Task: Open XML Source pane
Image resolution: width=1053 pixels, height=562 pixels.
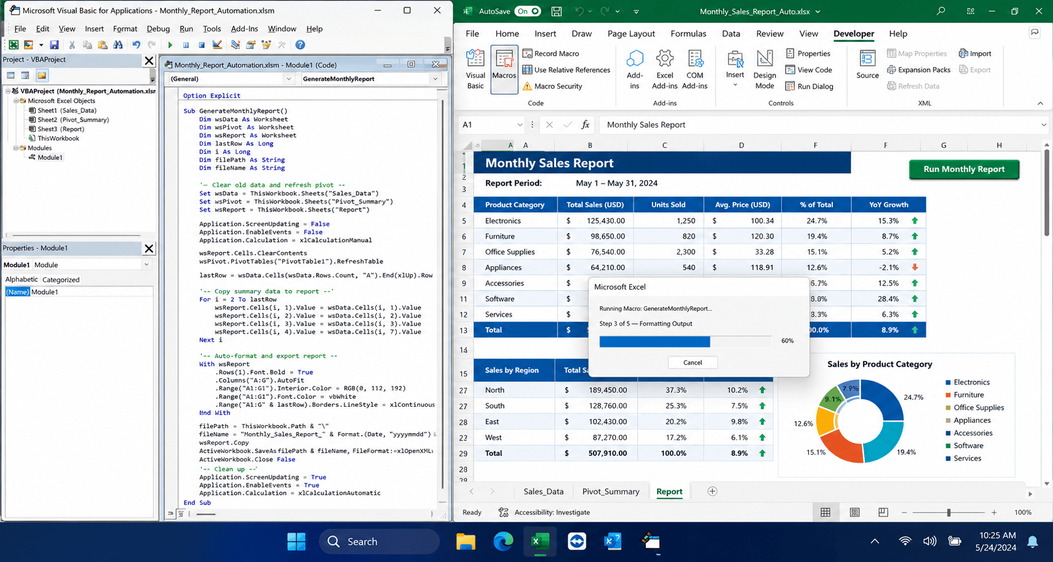Action: coord(867,64)
